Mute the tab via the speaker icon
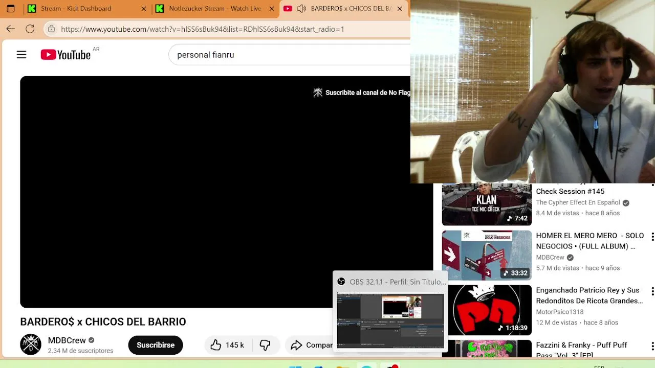 [301, 9]
